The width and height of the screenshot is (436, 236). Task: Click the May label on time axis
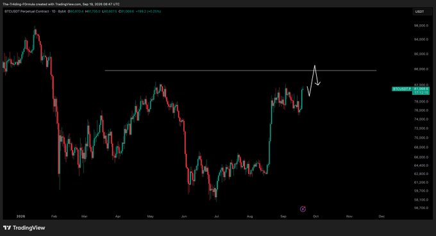pyautogui.click(x=150, y=216)
